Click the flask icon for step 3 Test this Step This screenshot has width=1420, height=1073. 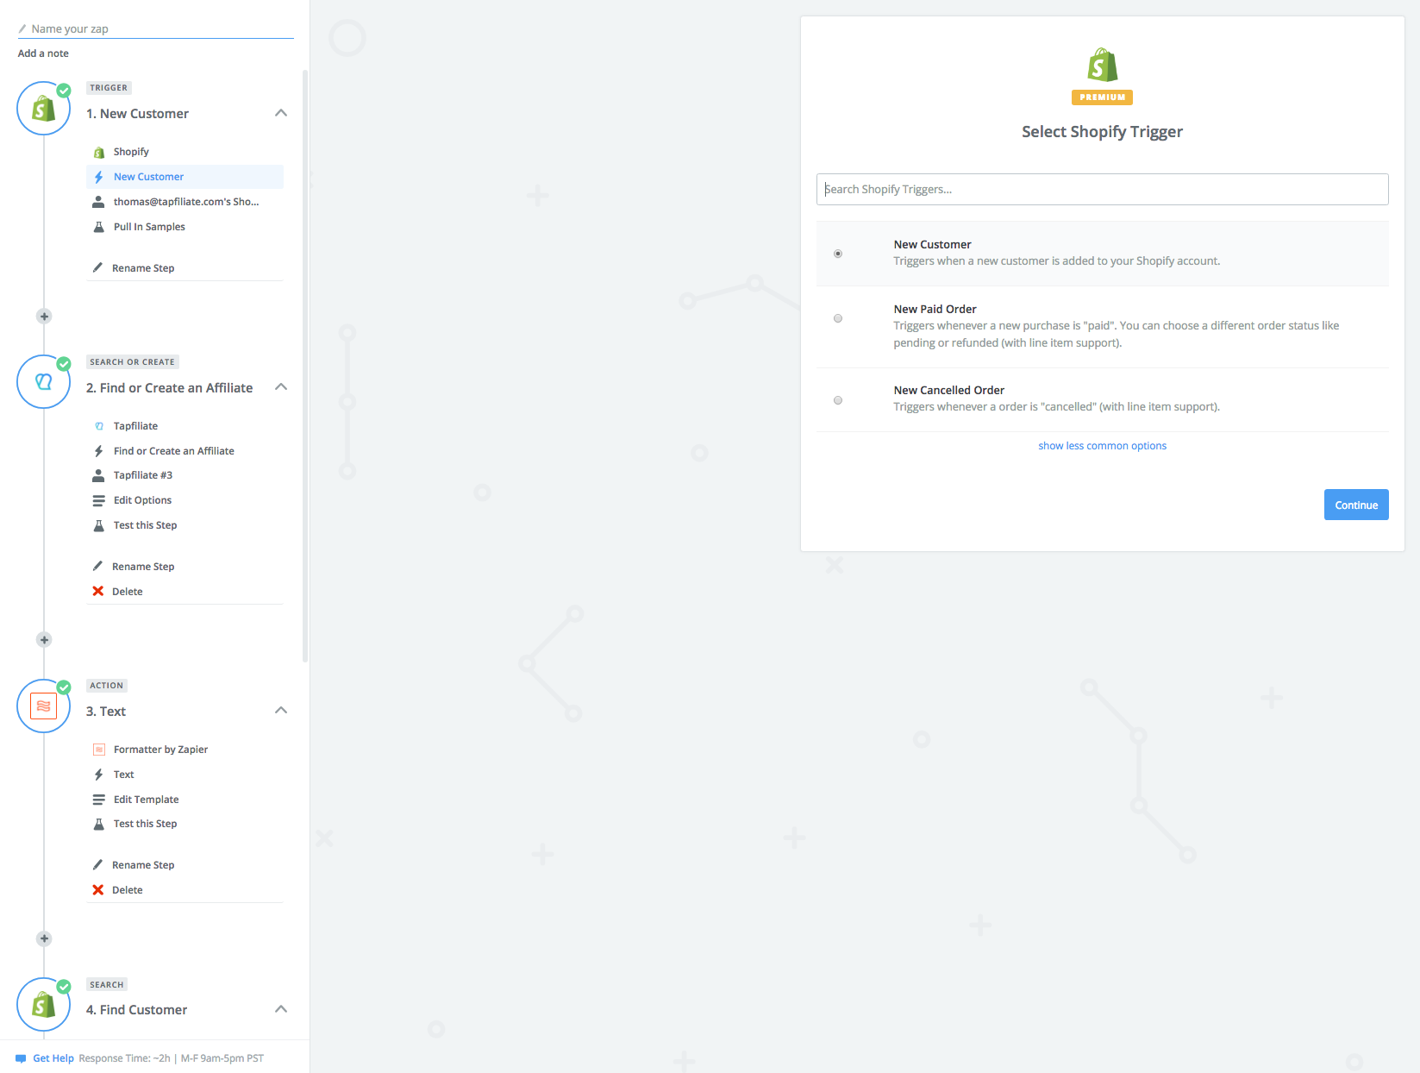tap(99, 824)
